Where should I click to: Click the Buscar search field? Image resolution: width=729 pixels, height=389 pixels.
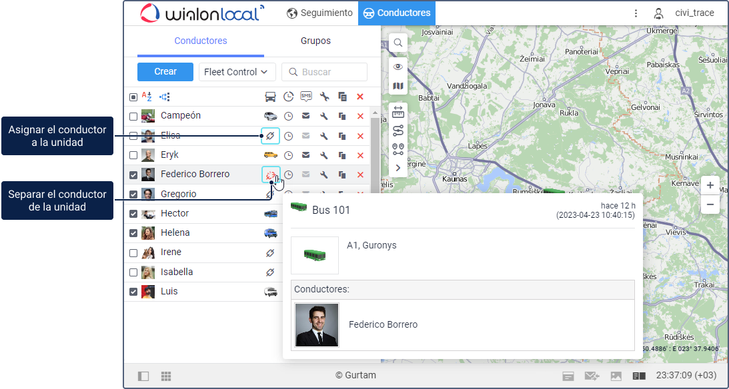tap(325, 72)
